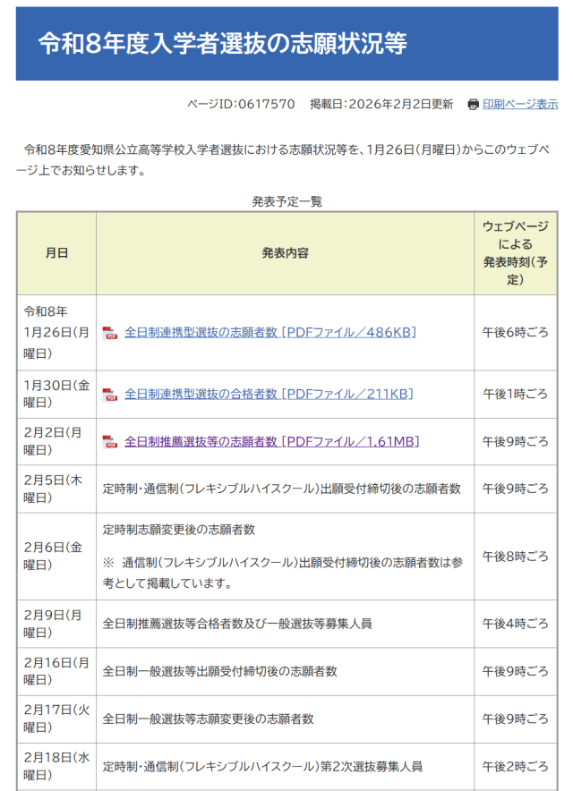Open 全日制連携型選抜の志願者数 PDF link (486KB)
Screen dimensions: 573x791
point(269,333)
